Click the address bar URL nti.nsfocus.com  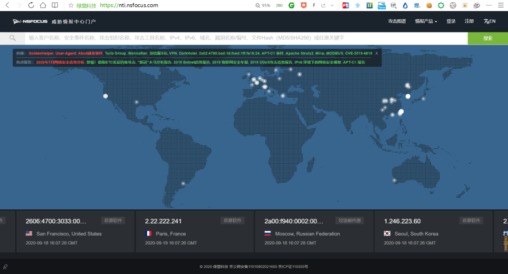[129, 5]
